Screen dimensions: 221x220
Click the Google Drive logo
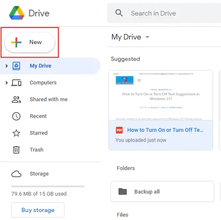point(17,13)
